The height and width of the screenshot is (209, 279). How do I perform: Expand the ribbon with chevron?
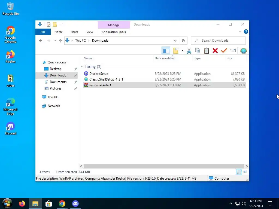click(240, 32)
